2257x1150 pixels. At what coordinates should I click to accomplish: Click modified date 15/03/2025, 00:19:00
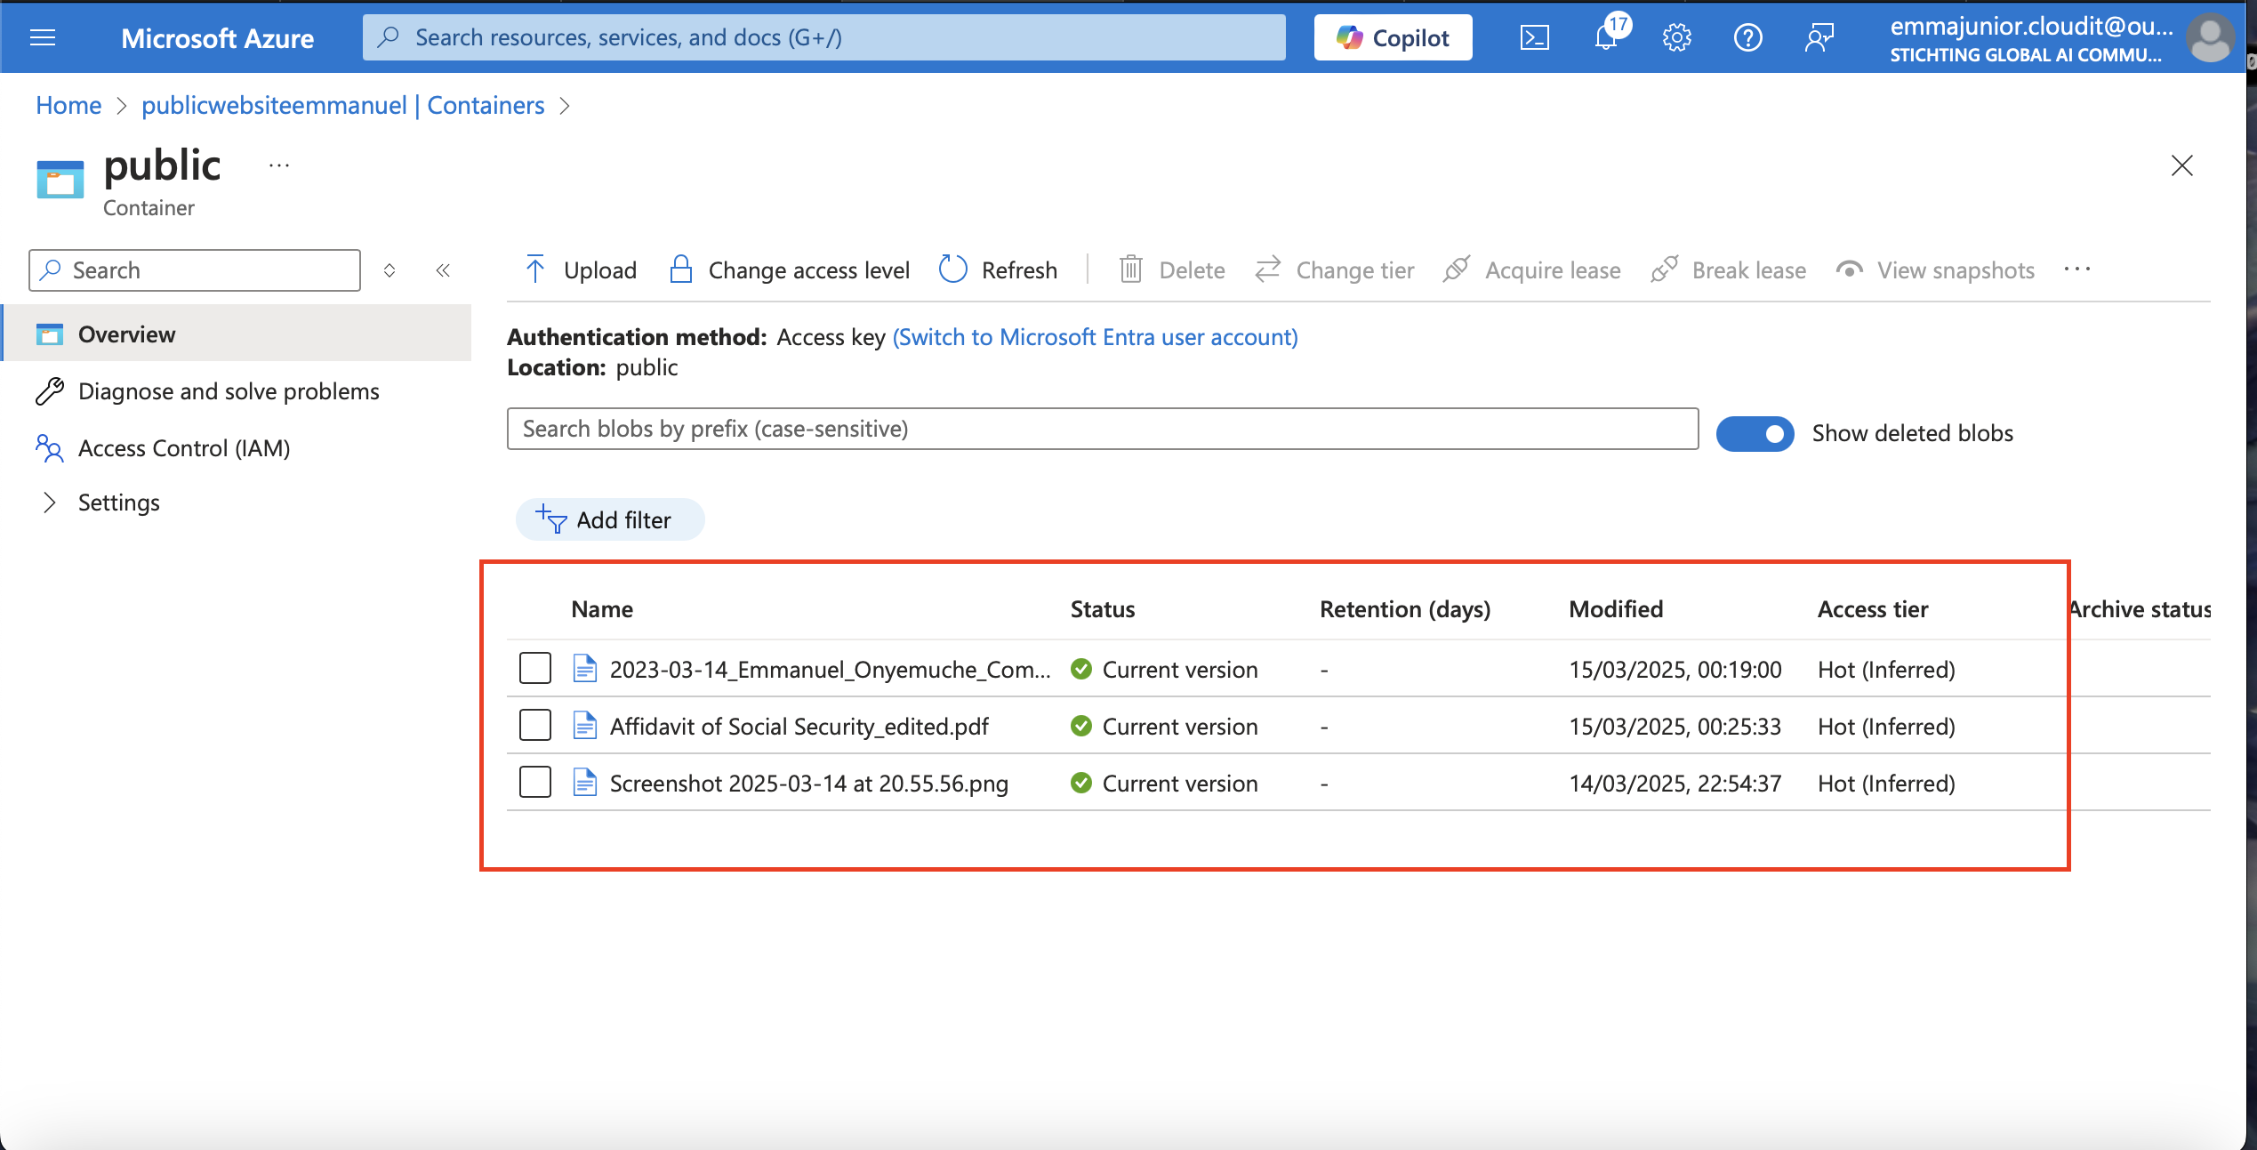coord(1675,670)
